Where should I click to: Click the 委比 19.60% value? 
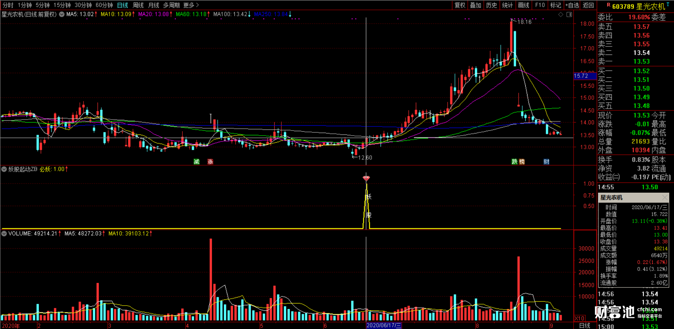coord(639,17)
